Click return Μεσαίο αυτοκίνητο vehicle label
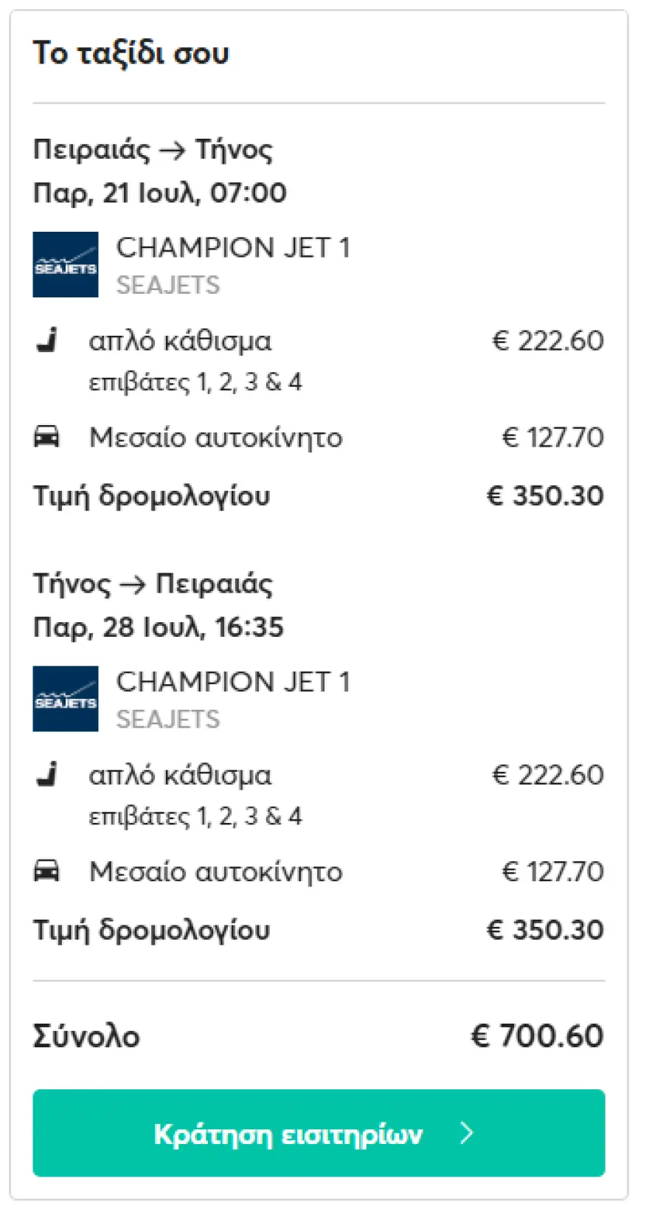649x1217 pixels. pyautogui.click(x=216, y=872)
